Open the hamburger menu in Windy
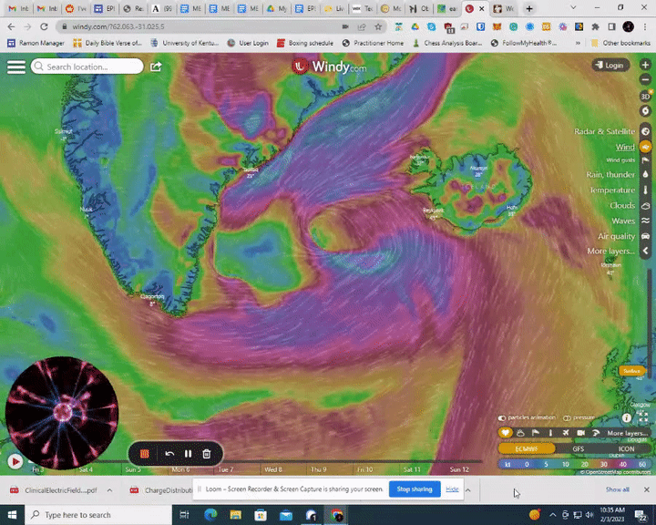 [x=15, y=67]
